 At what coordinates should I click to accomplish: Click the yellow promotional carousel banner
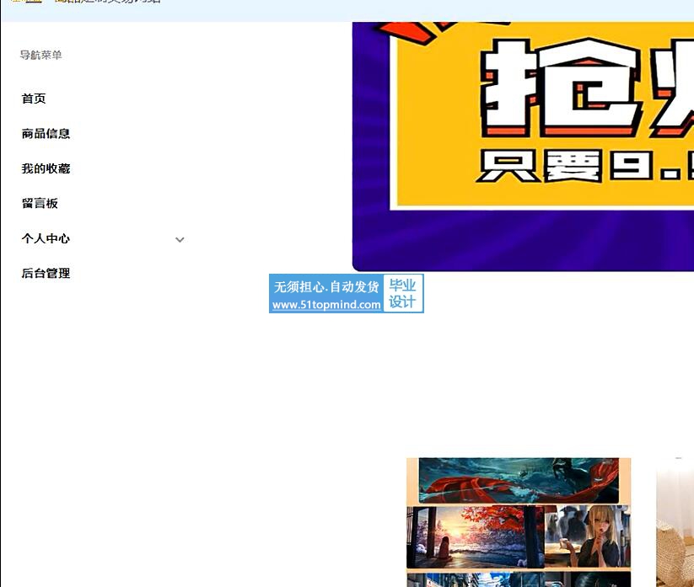click(x=523, y=147)
